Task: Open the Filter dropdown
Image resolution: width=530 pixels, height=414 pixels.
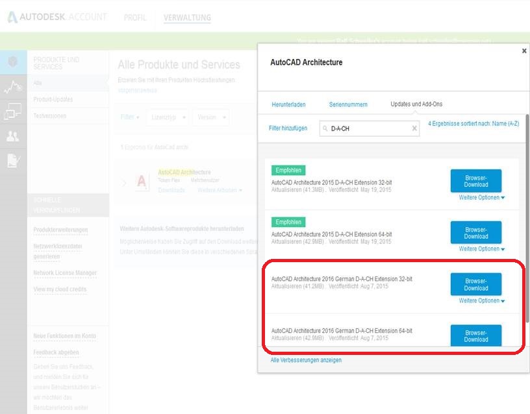Action: tap(130, 117)
